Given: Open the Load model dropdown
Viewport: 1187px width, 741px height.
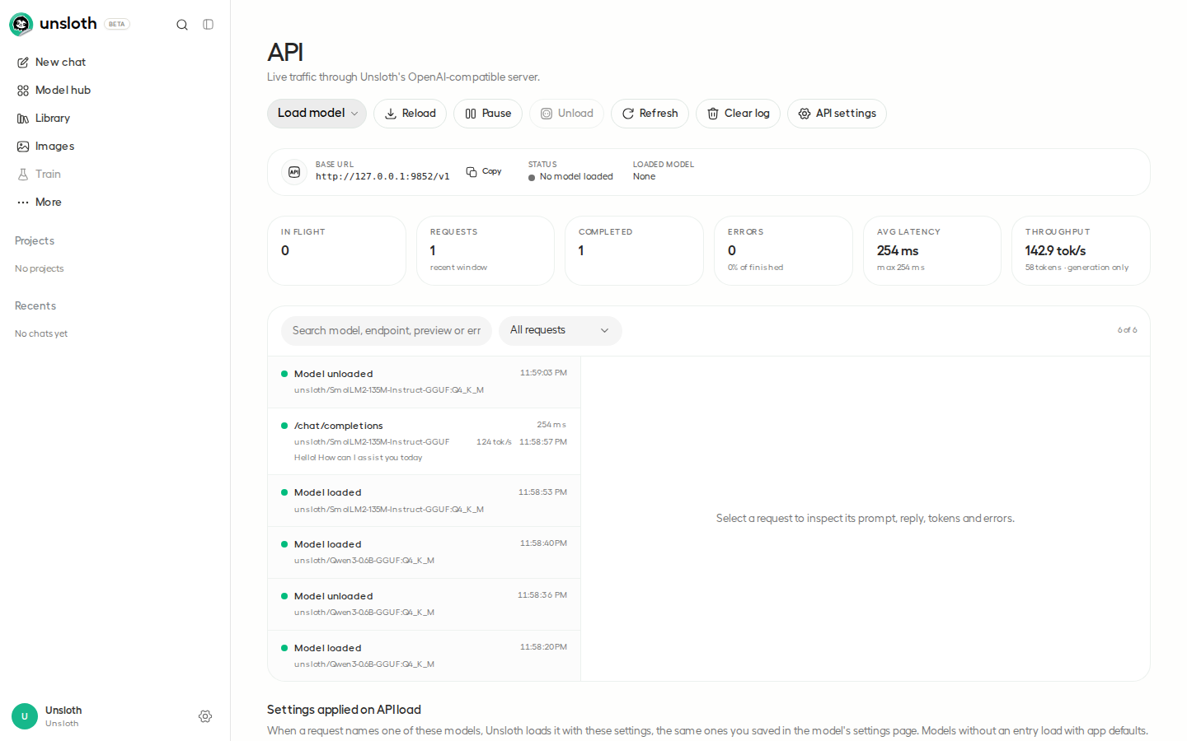Looking at the screenshot, I should (x=317, y=114).
